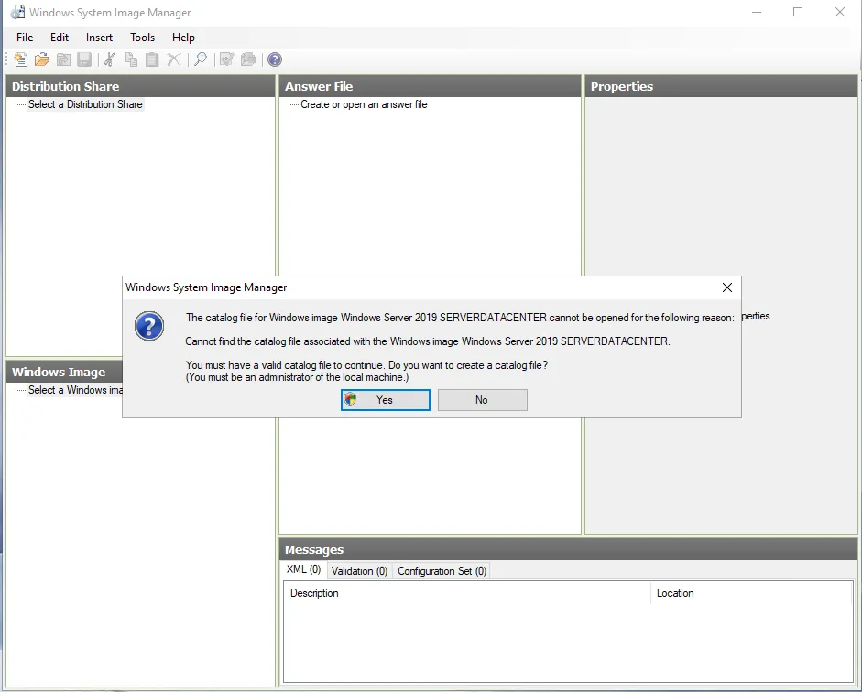
Task: Select 'Create or open an answer file' item
Action: pos(364,104)
